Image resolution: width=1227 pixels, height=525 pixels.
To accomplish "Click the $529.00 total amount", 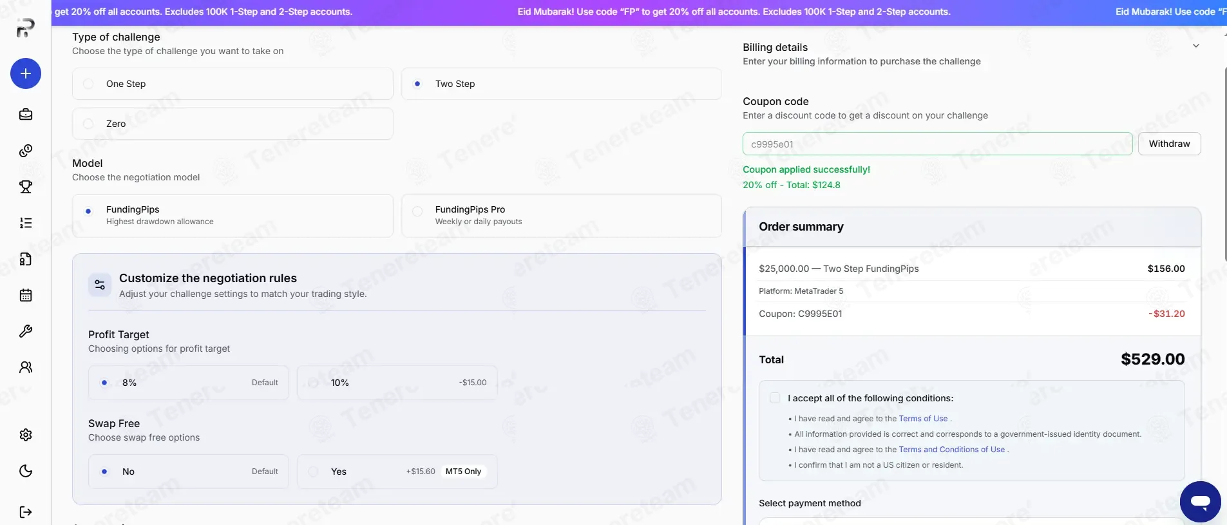I will pyautogui.click(x=1152, y=359).
